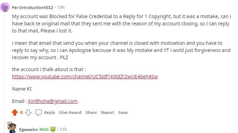The height and width of the screenshot is (133, 238).
Task: Click the comment vote score of 0
Action: click(21, 112)
